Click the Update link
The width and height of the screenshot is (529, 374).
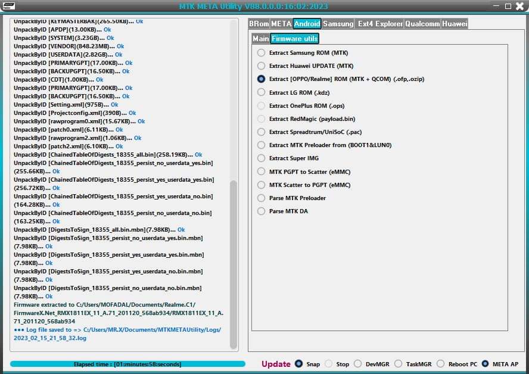(276, 364)
